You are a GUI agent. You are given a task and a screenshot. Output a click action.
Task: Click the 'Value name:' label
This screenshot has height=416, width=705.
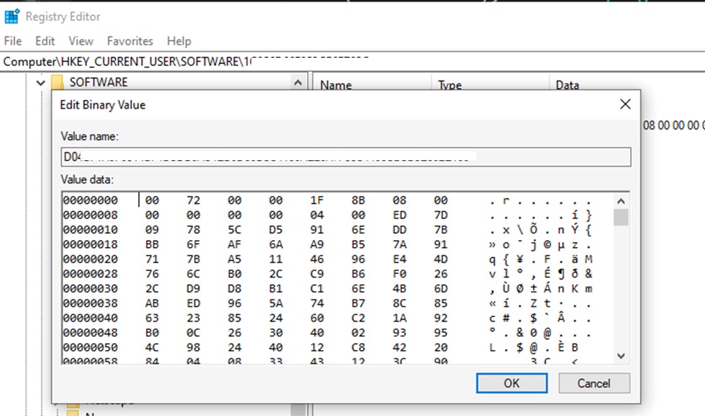89,136
